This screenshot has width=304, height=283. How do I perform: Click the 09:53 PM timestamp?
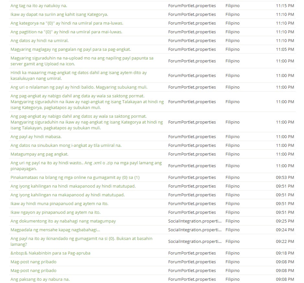(x=285, y=178)
